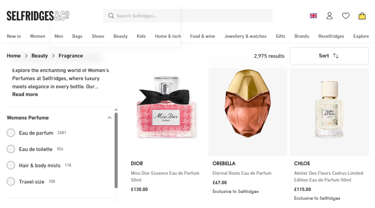Click the search magnifier icon
The width and height of the screenshot is (375, 208).
111,16
